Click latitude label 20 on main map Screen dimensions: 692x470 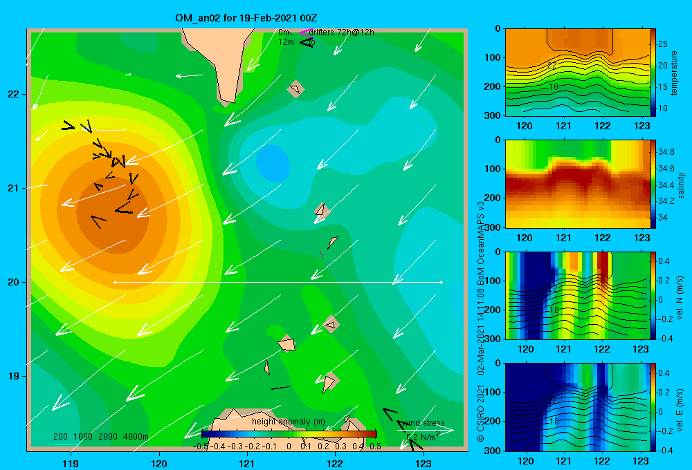tap(13, 282)
